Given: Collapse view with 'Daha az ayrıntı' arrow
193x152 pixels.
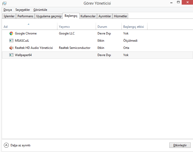Looking at the screenshot, I should pyautogui.click(x=6, y=145).
